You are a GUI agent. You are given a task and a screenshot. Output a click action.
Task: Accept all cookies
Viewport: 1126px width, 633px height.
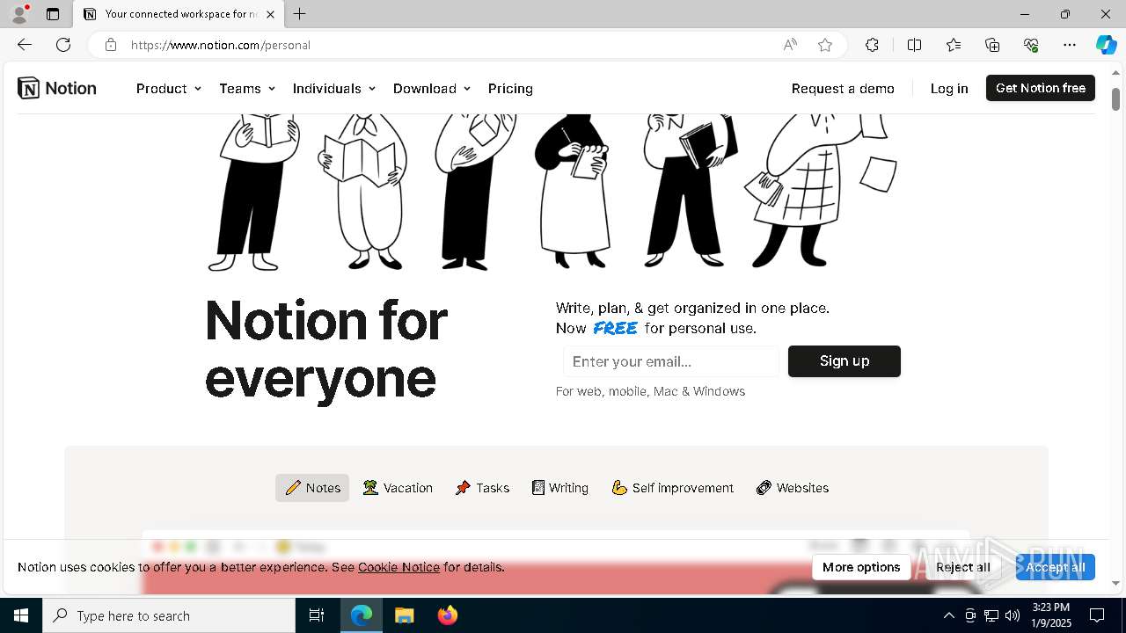(1056, 567)
